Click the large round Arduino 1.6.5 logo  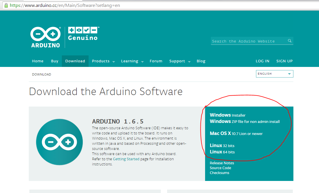pos(60,142)
